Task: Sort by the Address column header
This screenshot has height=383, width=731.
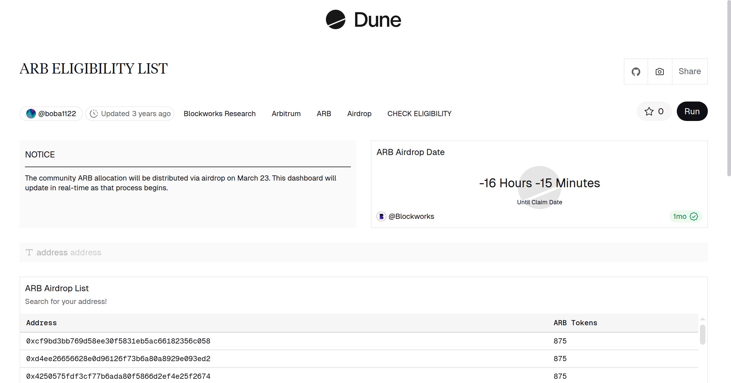Action: [41, 323]
